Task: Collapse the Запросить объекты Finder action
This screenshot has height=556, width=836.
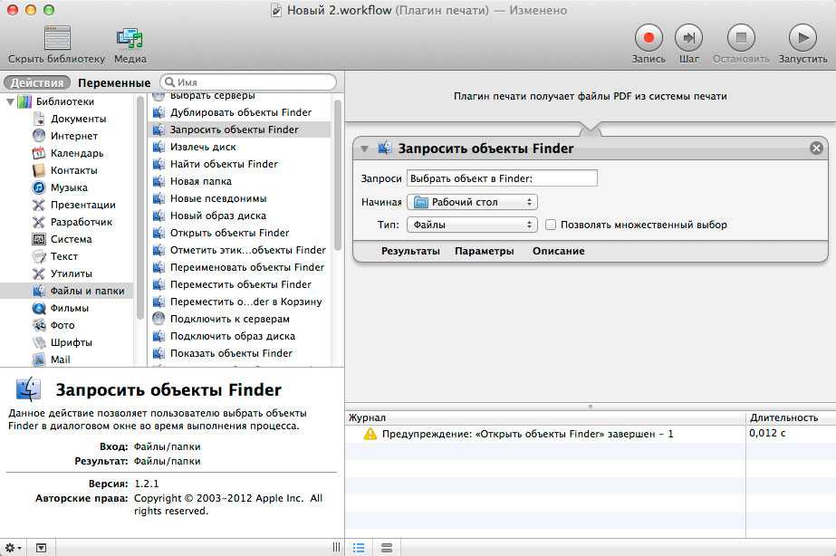Action: pos(364,149)
